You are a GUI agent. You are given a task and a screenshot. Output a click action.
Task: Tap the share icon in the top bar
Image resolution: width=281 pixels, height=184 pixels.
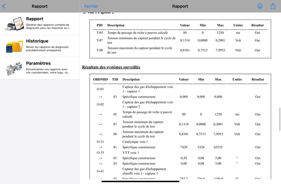(x=273, y=6)
